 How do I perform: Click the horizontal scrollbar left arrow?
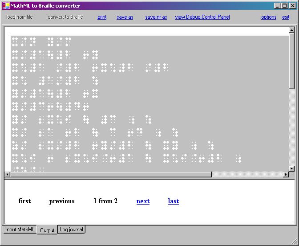7,174
